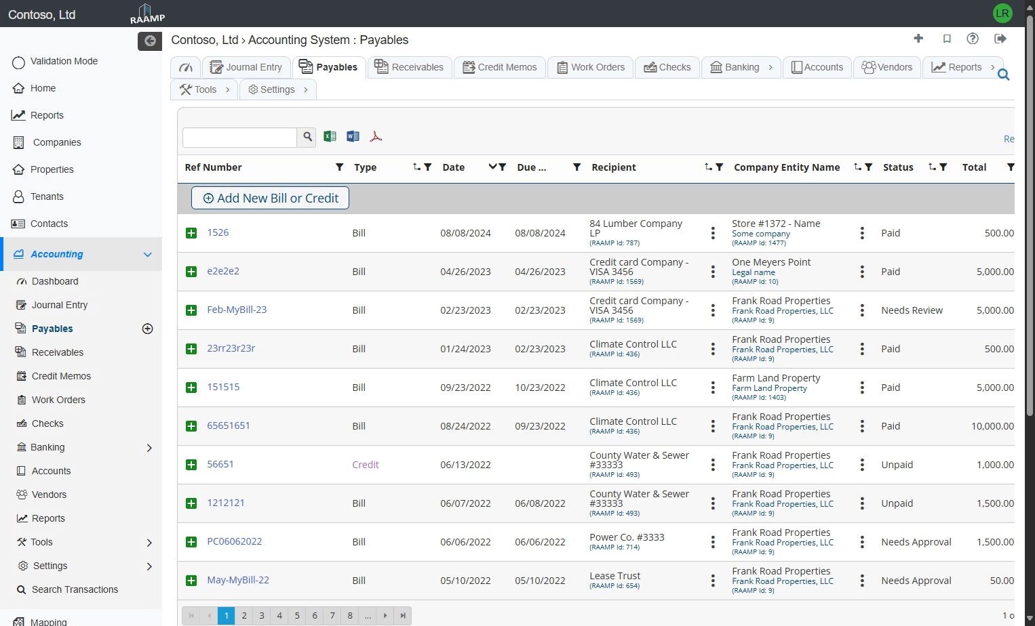Open the help question mark icon
This screenshot has height=626, width=1035.
tap(973, 39)
